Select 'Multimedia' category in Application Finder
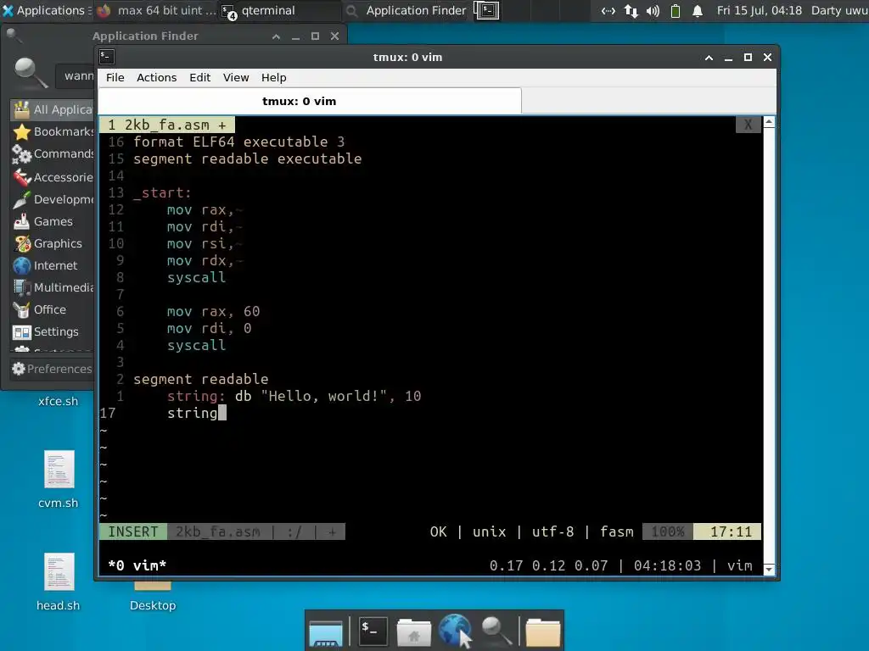 [x=52, y=288]
